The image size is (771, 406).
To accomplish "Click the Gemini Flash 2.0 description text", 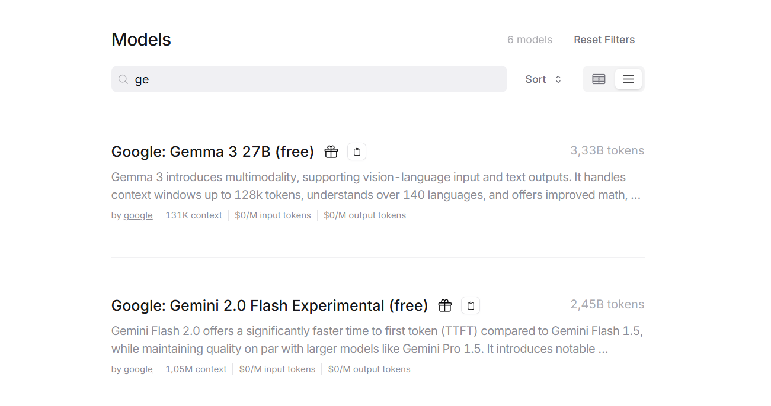I will pyautogui.click(x=376, y=340).
